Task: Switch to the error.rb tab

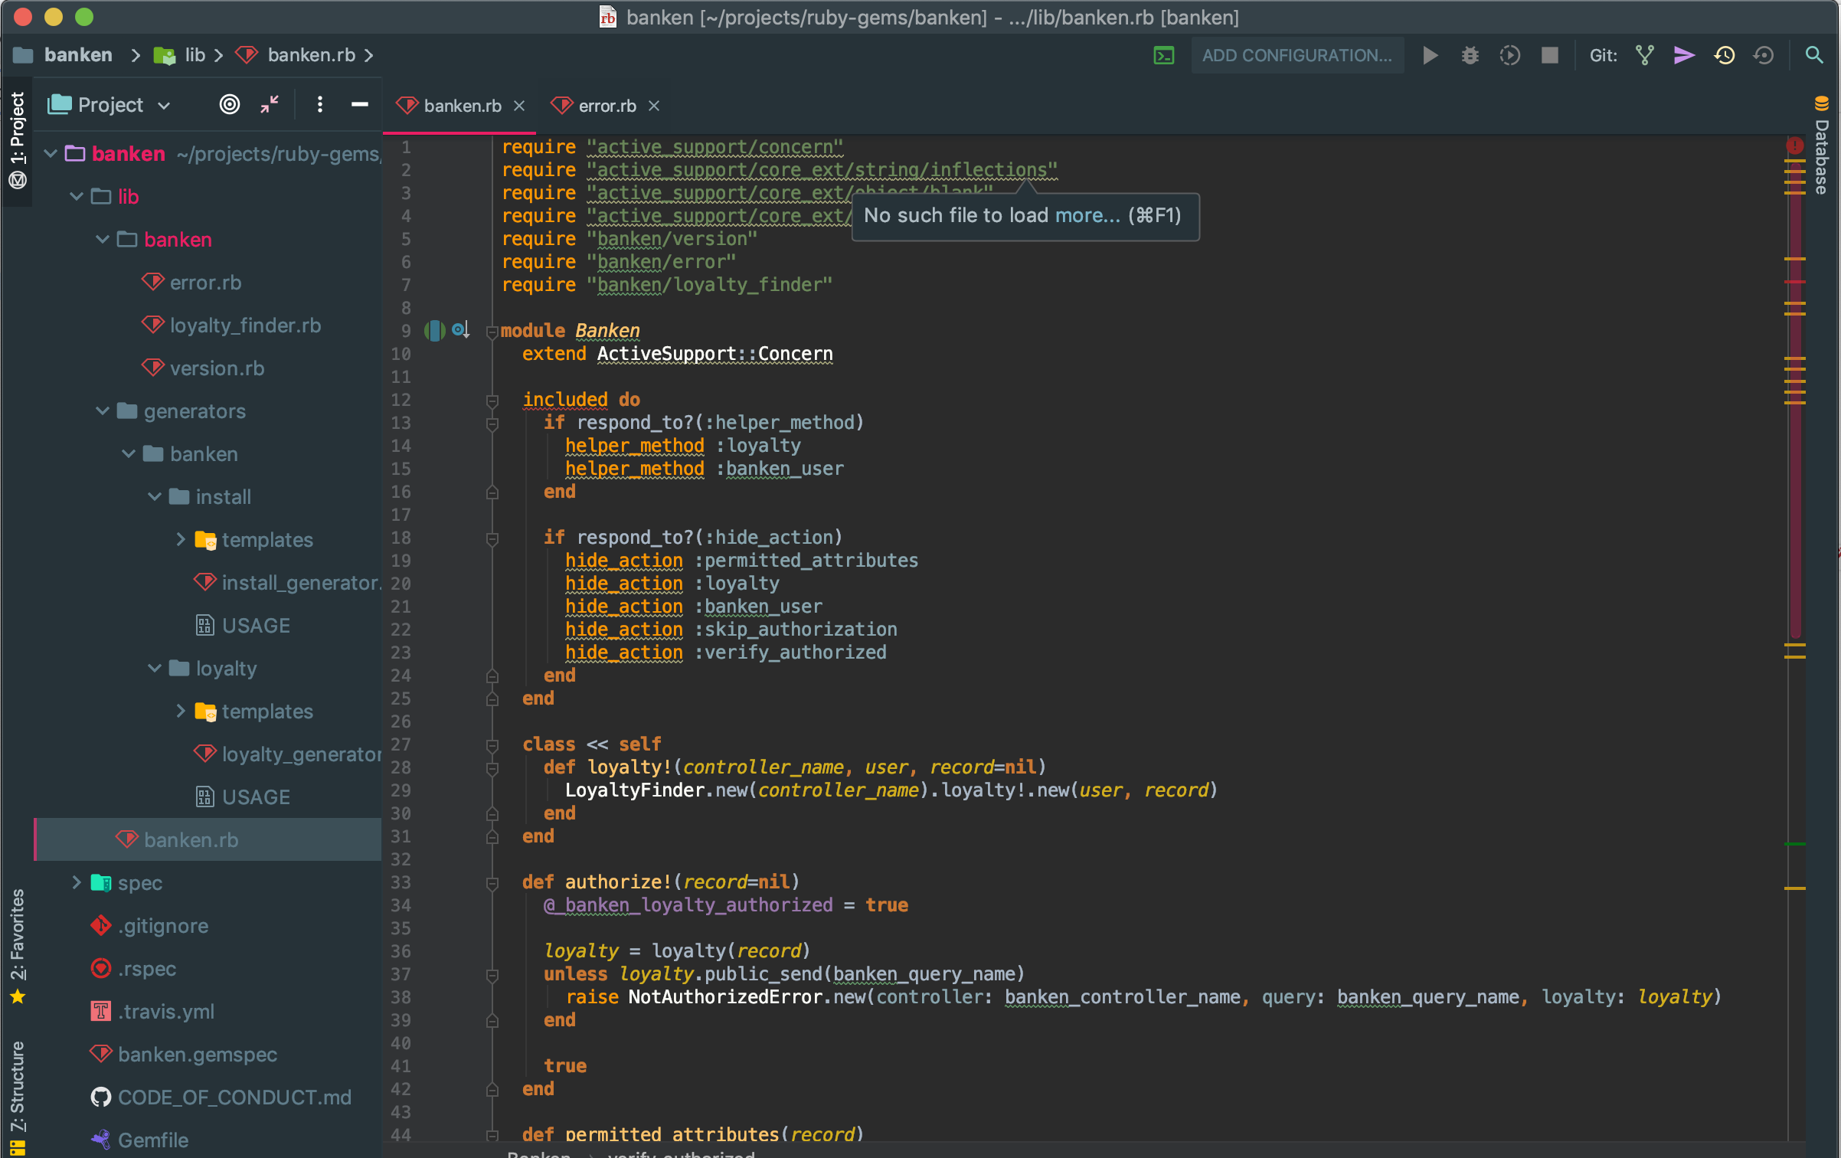Action: click(606, 106)
